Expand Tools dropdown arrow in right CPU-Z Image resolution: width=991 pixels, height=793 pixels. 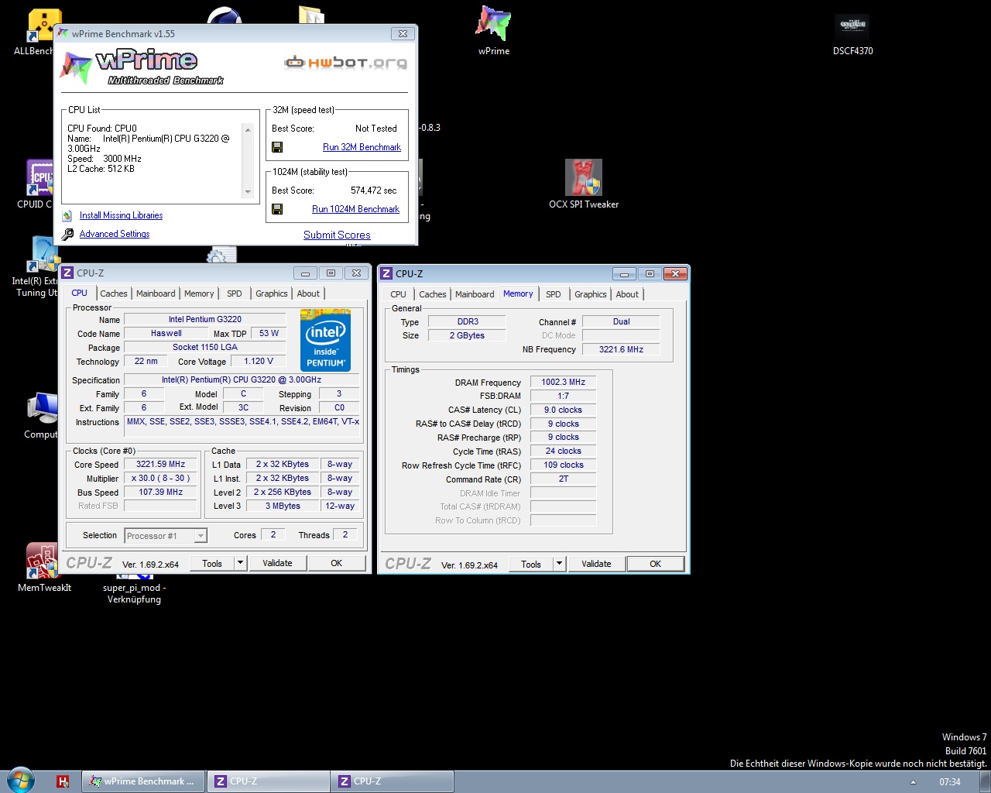tap(560, 564)
